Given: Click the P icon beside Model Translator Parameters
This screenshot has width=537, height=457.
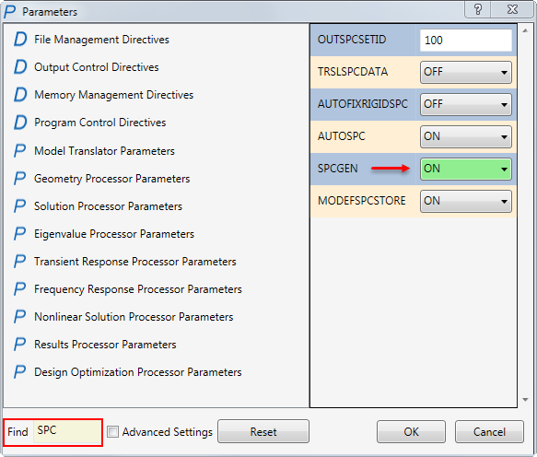Looking at the screenshot, I should pyautogui.click(x=19, y=151).
